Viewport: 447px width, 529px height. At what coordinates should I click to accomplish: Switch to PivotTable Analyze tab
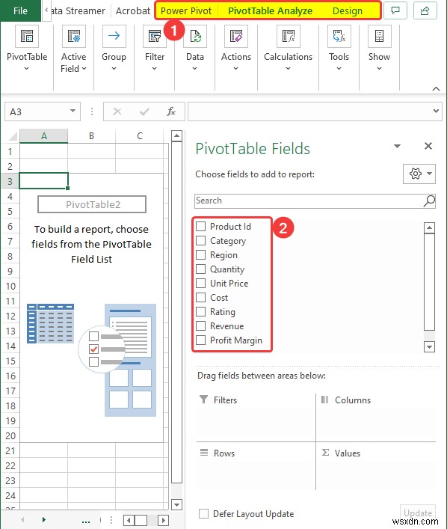tap(271, 10)
